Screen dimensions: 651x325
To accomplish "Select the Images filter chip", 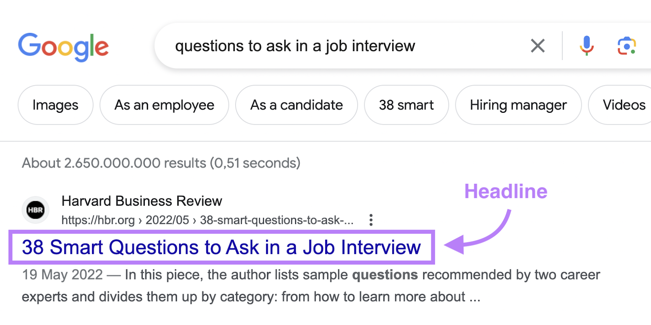I will pyautogui.click(x=55, y=105).
